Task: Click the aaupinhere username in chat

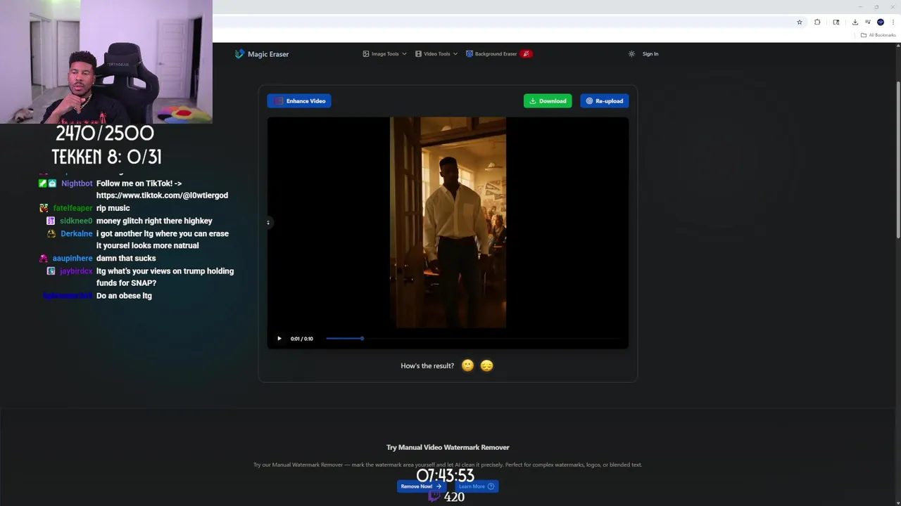Action: pos(73,258)
